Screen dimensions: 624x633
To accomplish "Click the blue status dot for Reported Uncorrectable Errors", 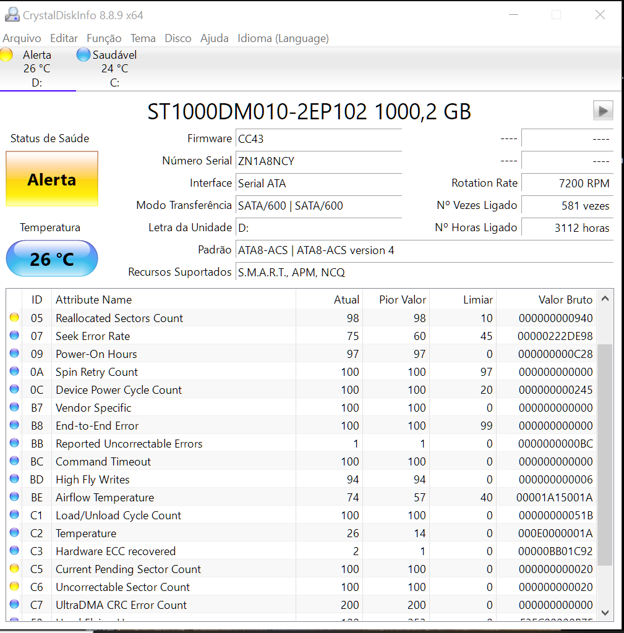I will (x=14, y=443).
